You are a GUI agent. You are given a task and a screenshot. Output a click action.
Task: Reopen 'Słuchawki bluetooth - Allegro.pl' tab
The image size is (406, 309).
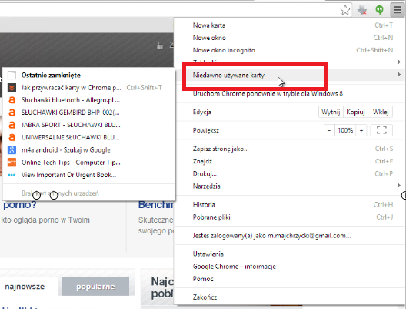(x=88, y=100)
